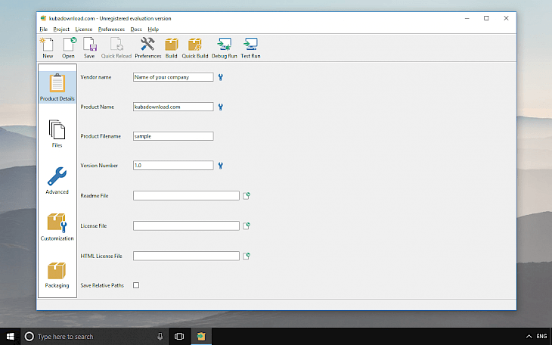This screenshot has width=552, height=345.
Task: Click the Version Number field
Action: point(173,165)
